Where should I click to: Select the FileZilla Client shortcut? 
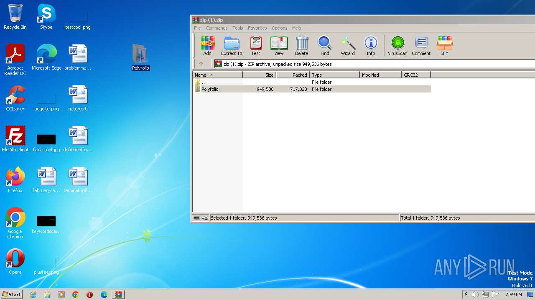tap(15, 139)
